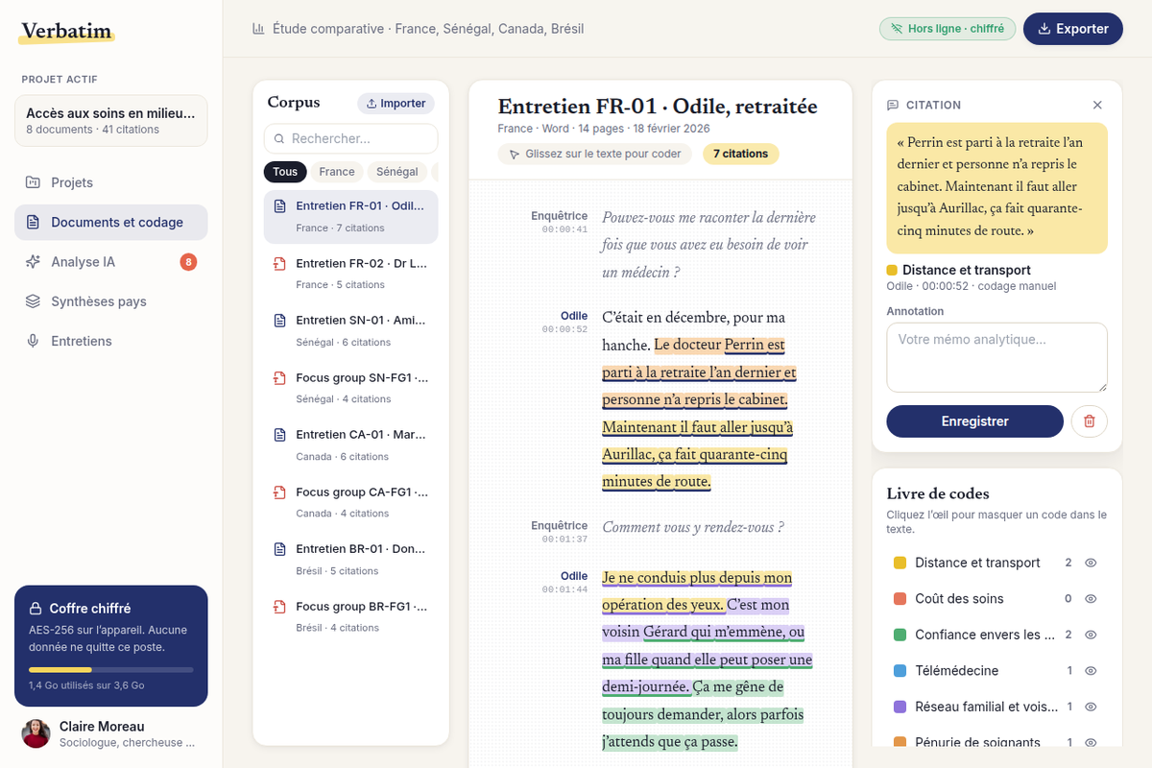Click the Entretien BR-01 document icon

pyautogui.click(x=280, y=549)
